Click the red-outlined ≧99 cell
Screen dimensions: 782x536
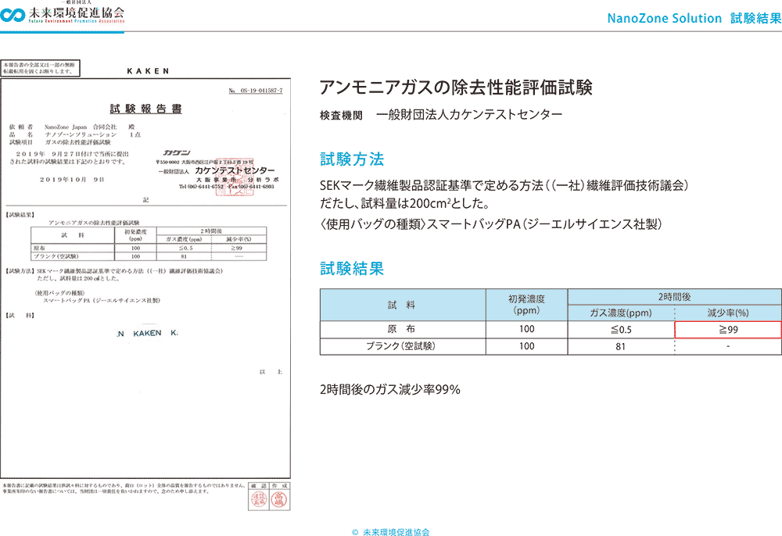728,330
